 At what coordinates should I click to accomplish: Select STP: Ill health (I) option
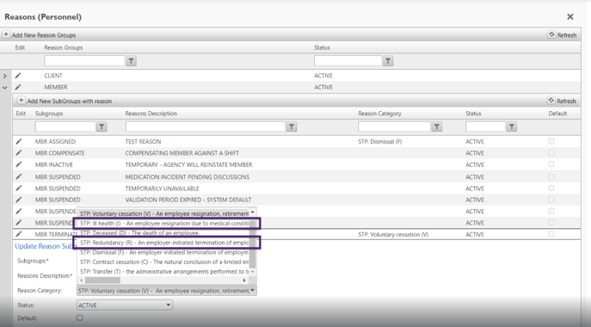(163, 223)
